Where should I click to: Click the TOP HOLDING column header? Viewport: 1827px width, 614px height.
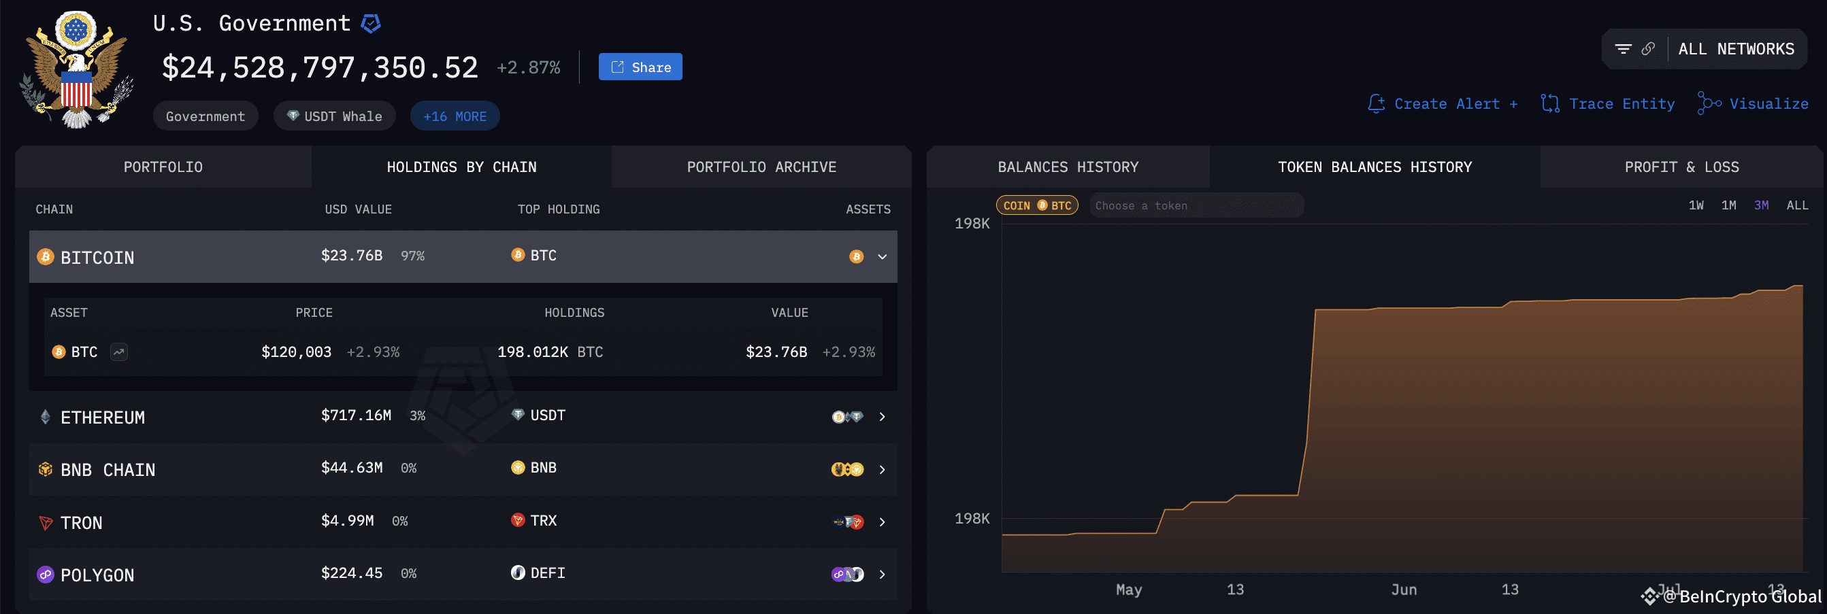[559, 209]
